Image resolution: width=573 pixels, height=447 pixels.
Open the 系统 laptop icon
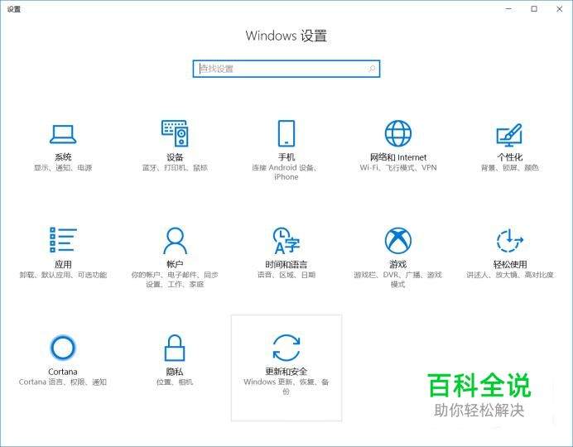pyautogui.click(x=63, y=134)
